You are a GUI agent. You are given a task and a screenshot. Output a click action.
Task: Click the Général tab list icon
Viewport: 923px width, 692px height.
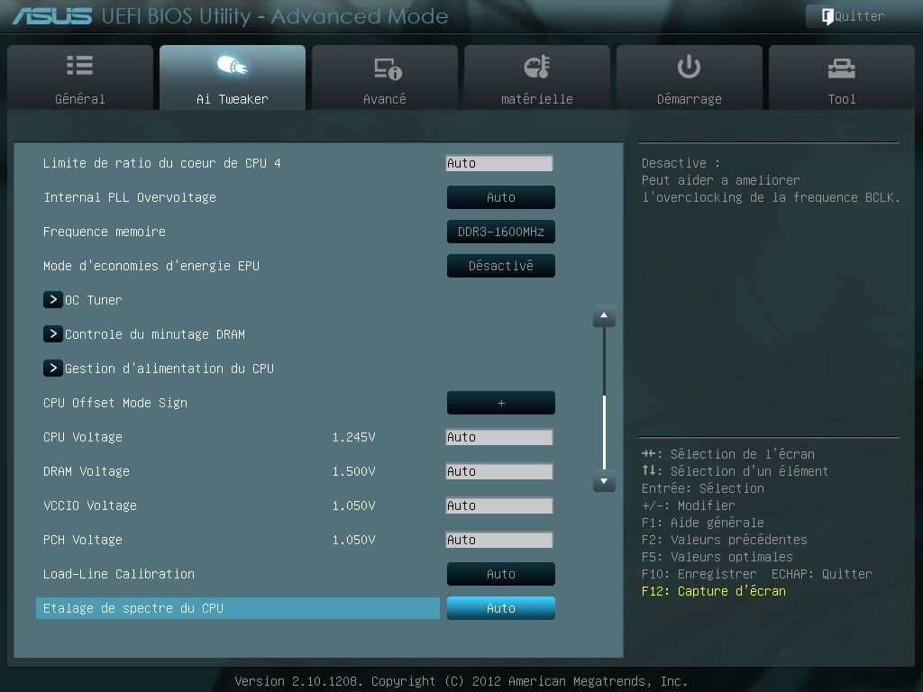click(x=79, y=67)
